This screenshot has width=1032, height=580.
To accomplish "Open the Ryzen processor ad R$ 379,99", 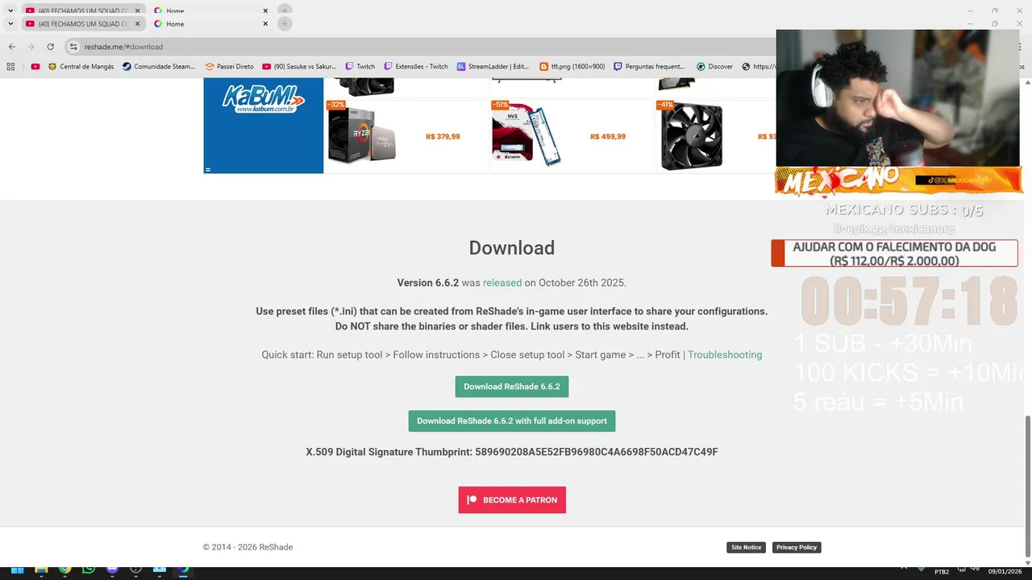I will tap(406, 135).
